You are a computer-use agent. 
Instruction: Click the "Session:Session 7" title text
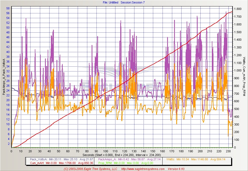pyautogui.click(x=133, y=2)
